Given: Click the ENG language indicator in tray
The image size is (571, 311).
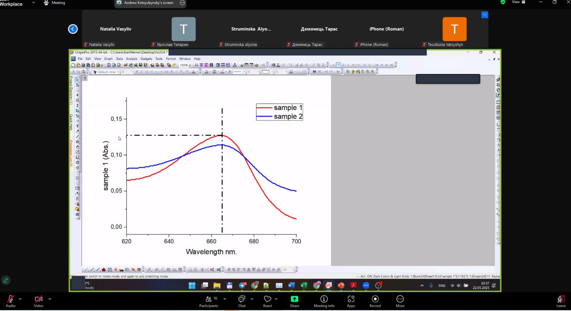Looking at the screenshot, I should pos(442,286).
